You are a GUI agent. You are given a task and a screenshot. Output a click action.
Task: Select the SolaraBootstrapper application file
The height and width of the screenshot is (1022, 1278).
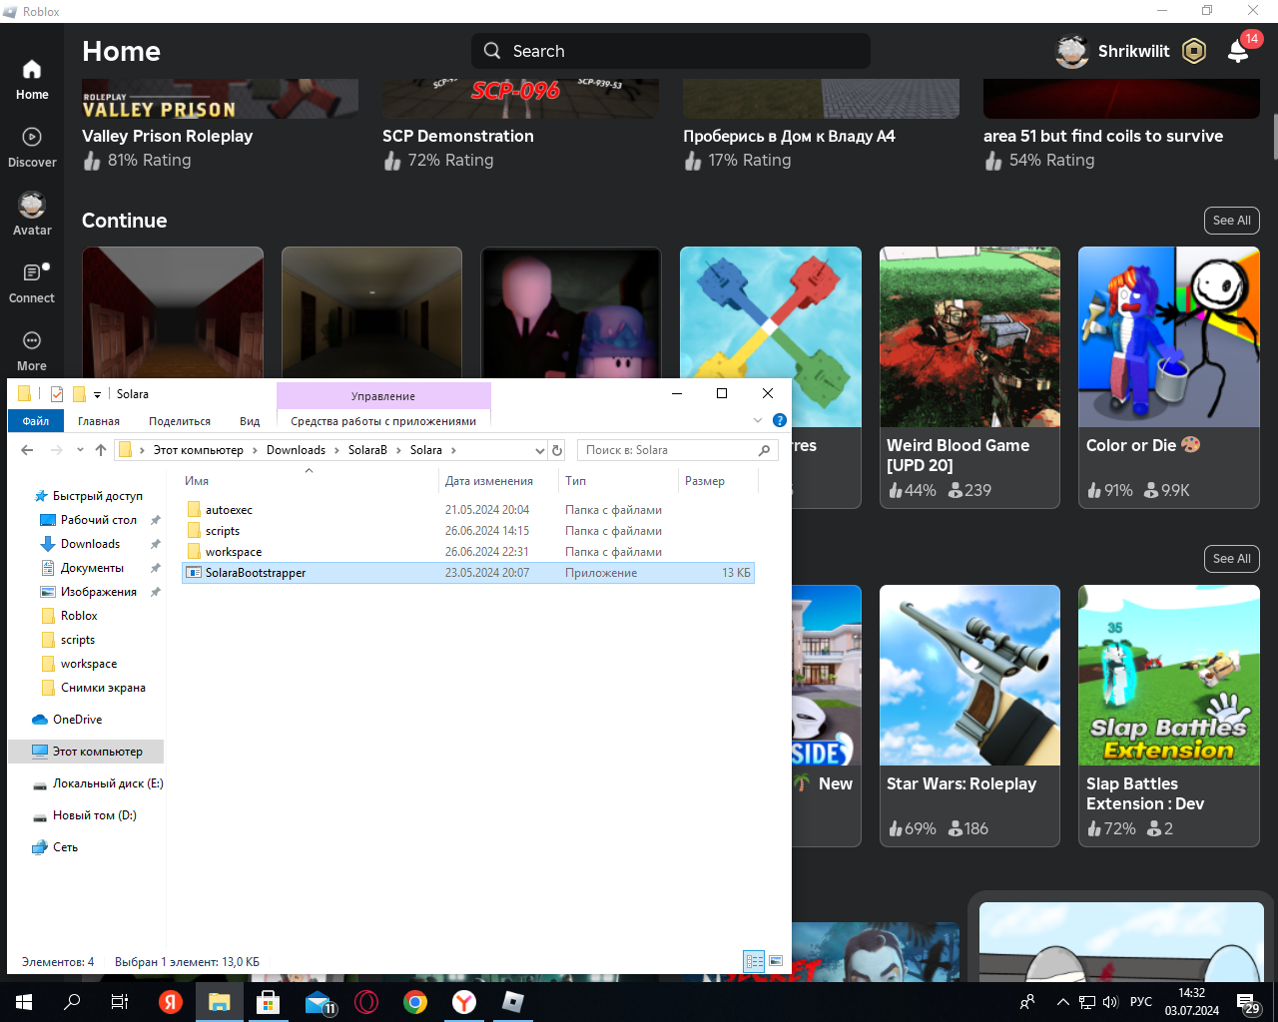468,573
